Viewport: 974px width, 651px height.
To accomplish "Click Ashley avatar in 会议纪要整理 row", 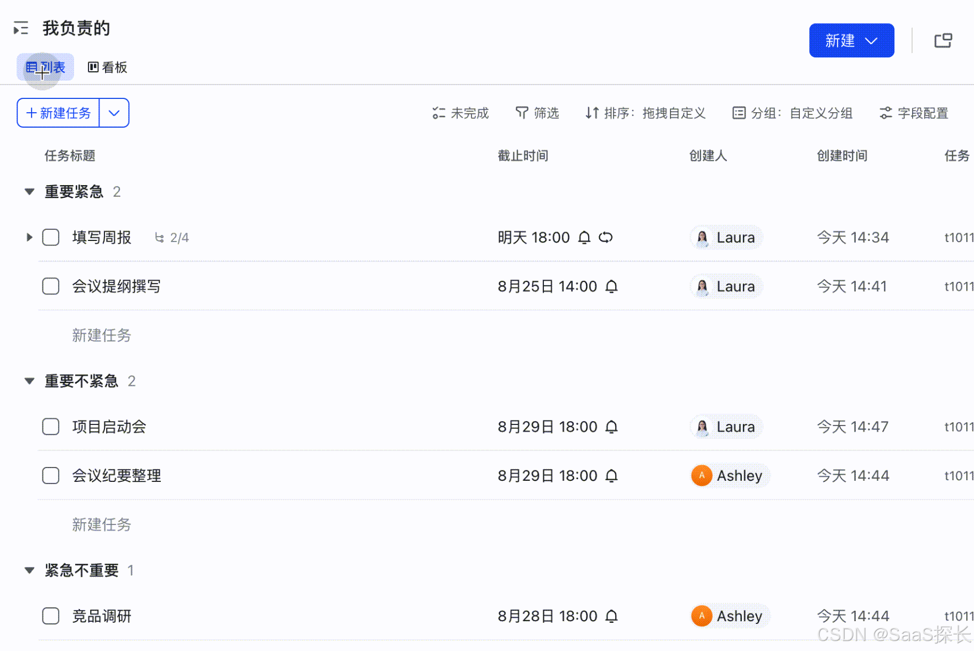I will point(701,476).
